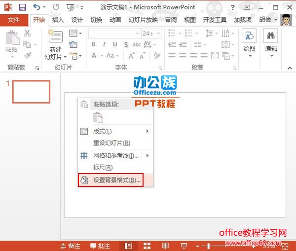Undo the last action
The image size is (296, 251).
click(x=37, y=7)
